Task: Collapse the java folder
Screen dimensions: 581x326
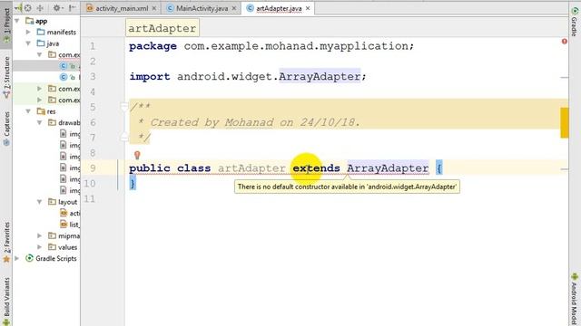Action: [28, 43]
